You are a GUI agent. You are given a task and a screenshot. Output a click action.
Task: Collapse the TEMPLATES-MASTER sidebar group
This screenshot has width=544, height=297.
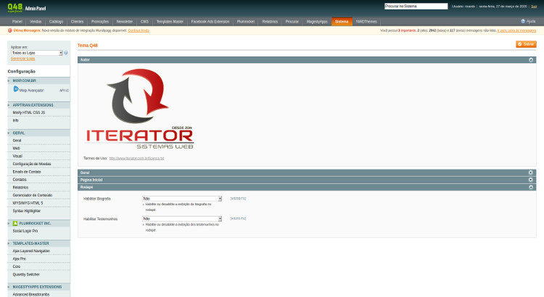tap(39, 243)
